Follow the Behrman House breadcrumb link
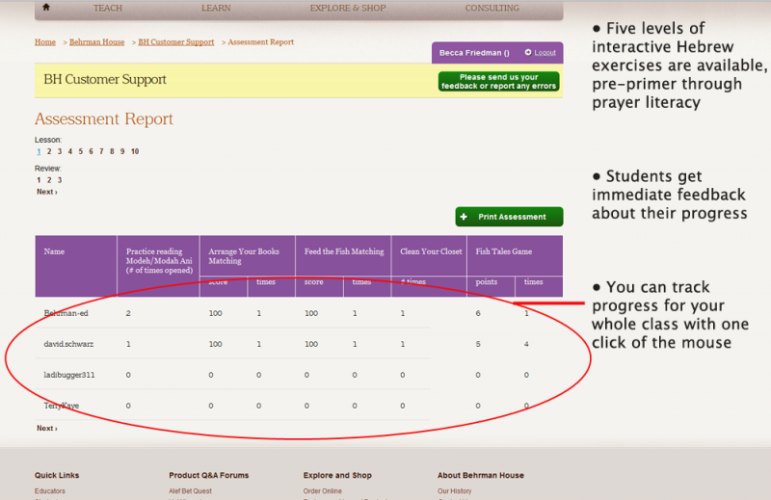 point(97,42)
